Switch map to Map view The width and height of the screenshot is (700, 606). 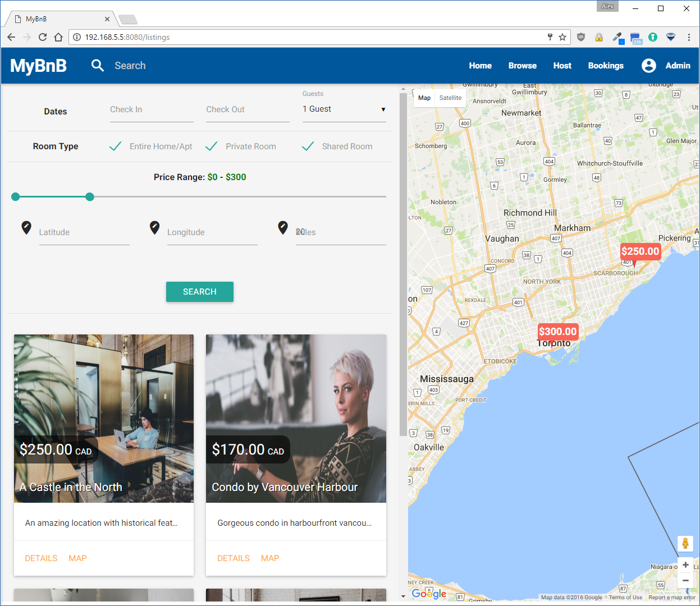pos(424,98)
